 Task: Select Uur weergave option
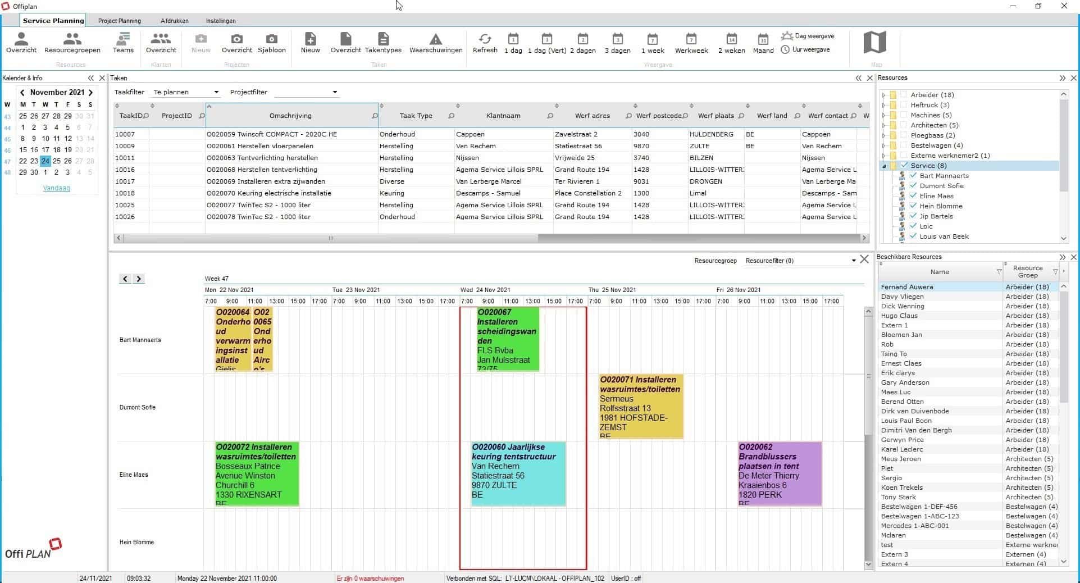[805, 49]
